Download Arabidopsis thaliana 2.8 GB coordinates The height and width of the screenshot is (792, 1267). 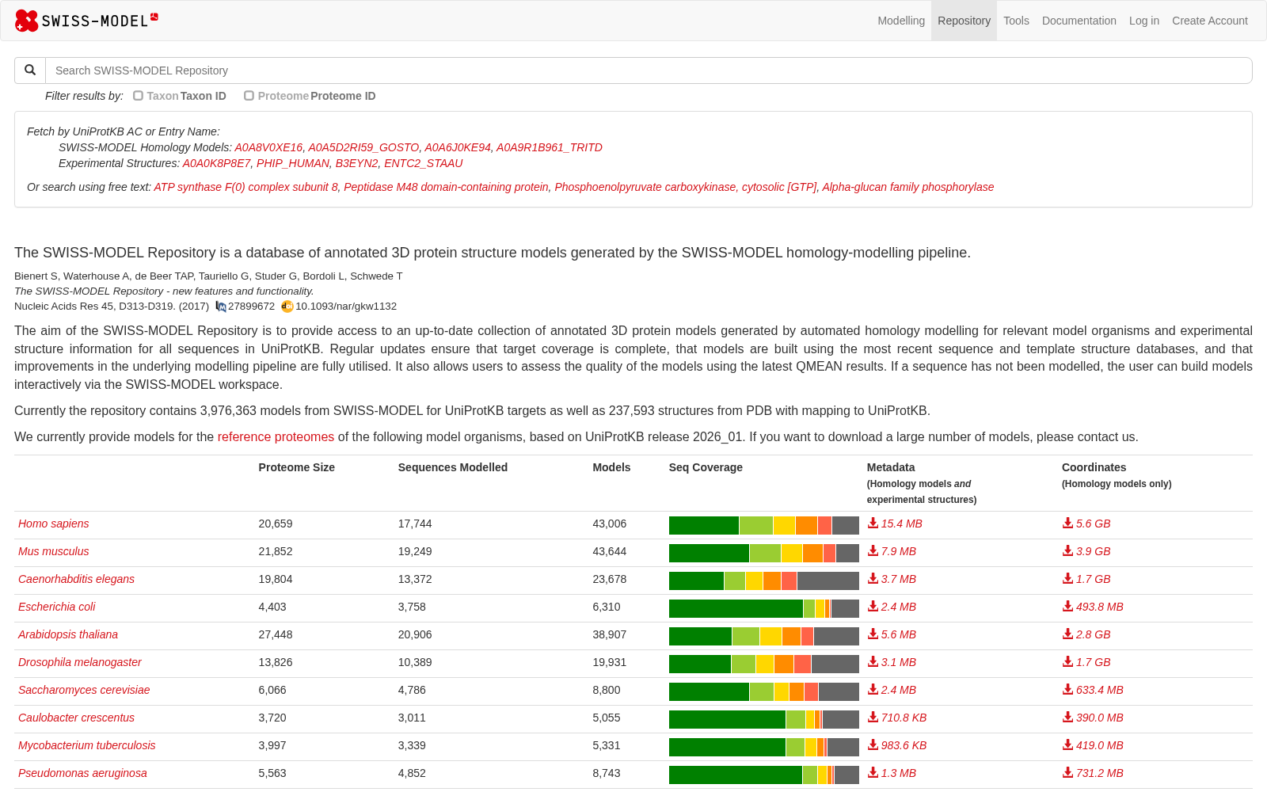1086,634
